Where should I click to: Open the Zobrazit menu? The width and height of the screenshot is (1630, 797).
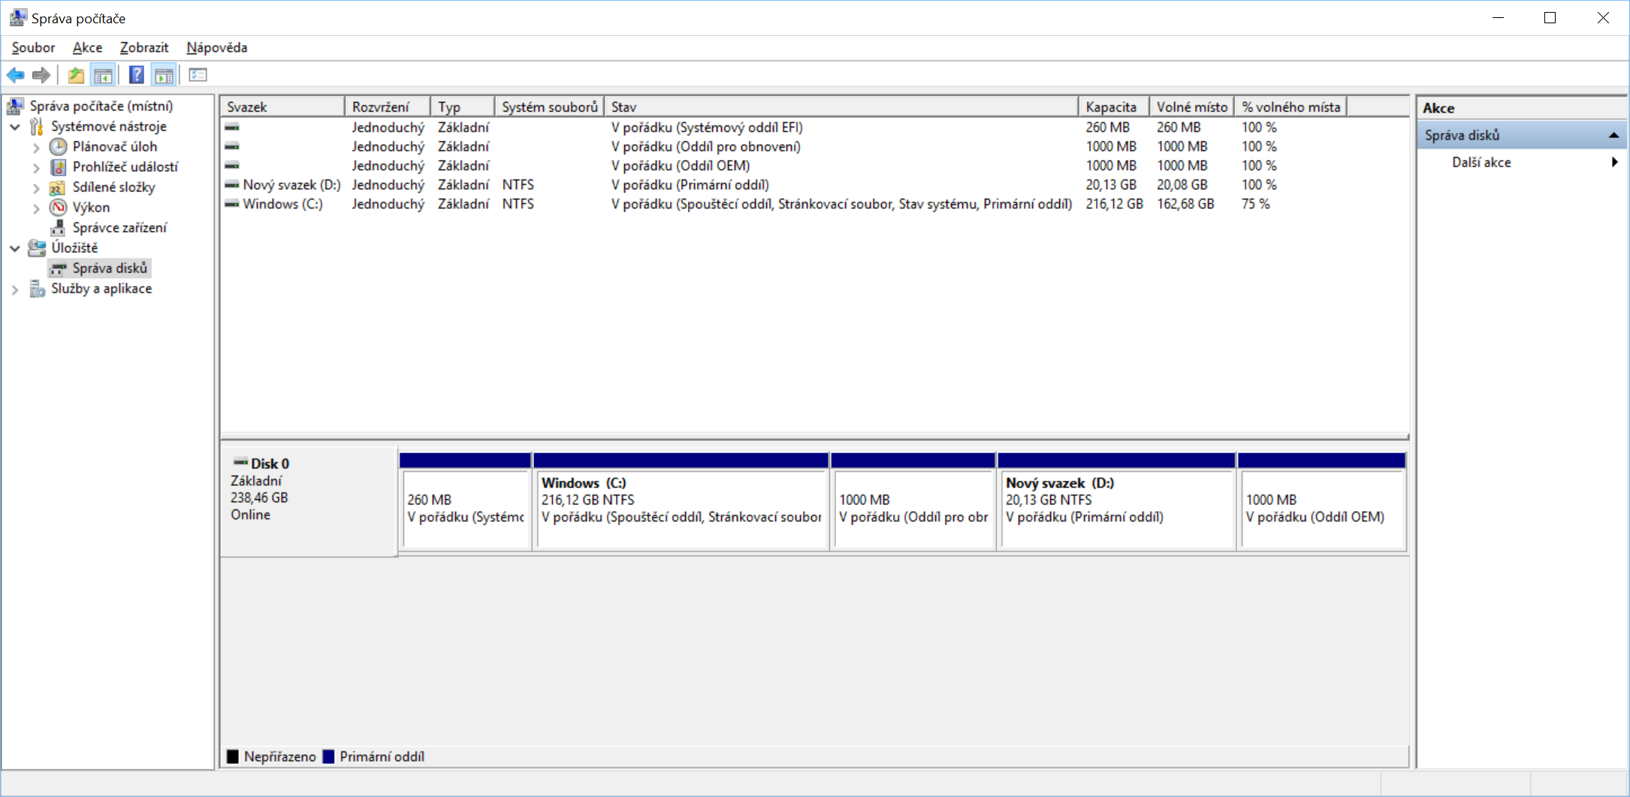pos(144,47)
